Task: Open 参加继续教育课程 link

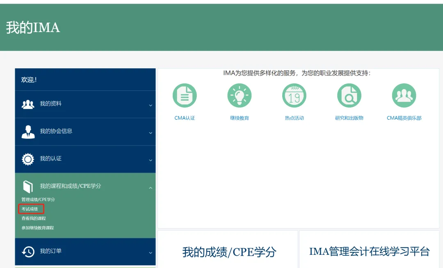Action: coord(38,228)
